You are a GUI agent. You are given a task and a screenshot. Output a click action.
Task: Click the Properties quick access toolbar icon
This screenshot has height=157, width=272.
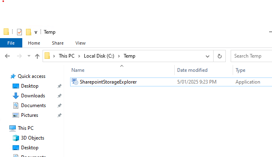[19, 32]
